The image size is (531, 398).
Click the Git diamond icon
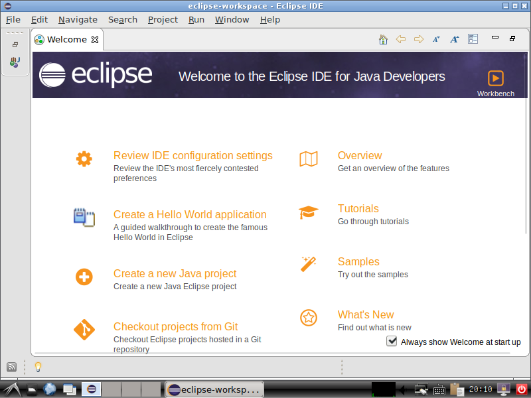84,330
